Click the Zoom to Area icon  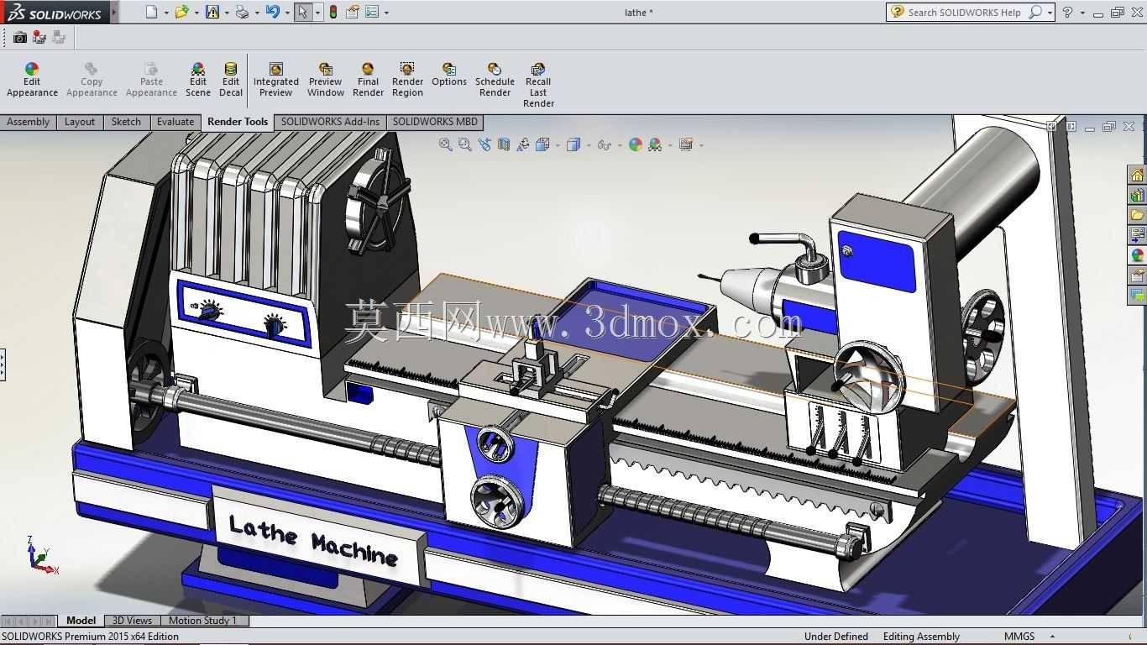coord(465,144)
